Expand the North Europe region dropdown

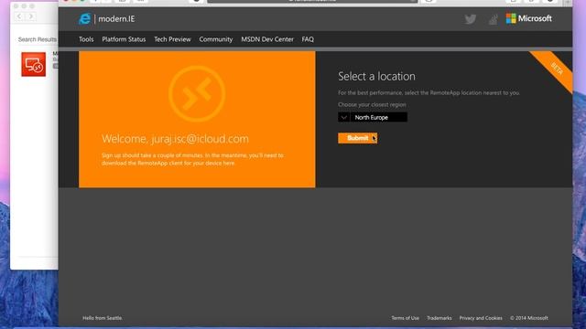[x=373, y=117]
